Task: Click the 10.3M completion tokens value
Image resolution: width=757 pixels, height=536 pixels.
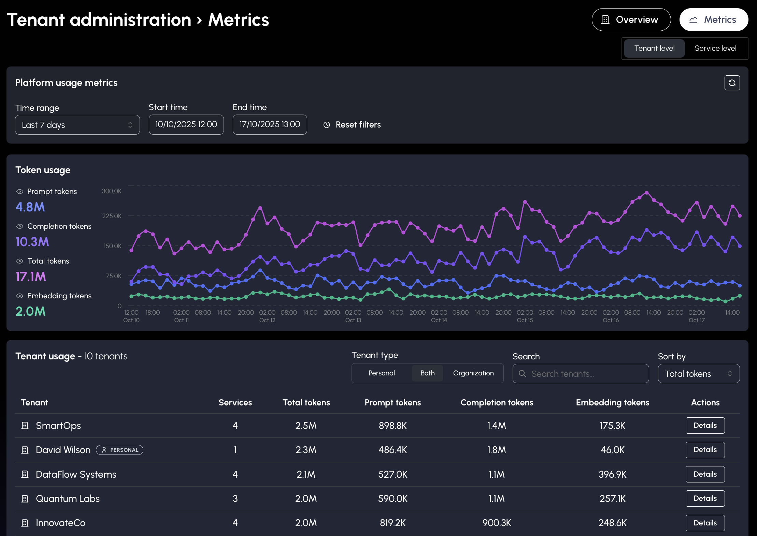Action: 32,242
